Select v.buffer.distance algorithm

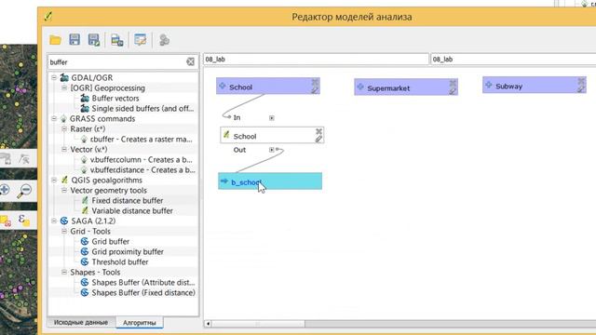[142, 169]
